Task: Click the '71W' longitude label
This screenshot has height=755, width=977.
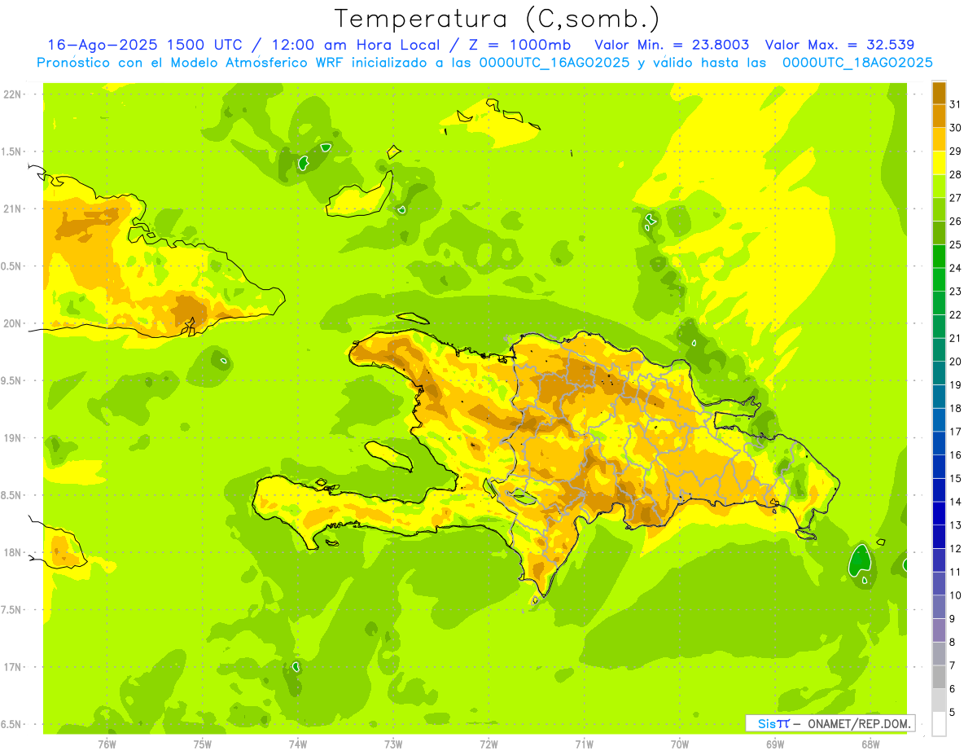Action: (584, 743)
